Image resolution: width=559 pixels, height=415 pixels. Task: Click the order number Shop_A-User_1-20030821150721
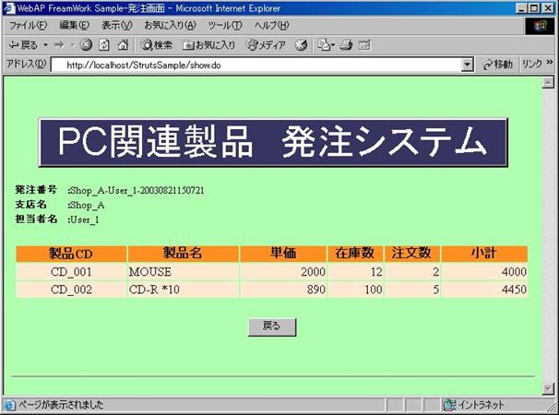[x=137, y=191]
